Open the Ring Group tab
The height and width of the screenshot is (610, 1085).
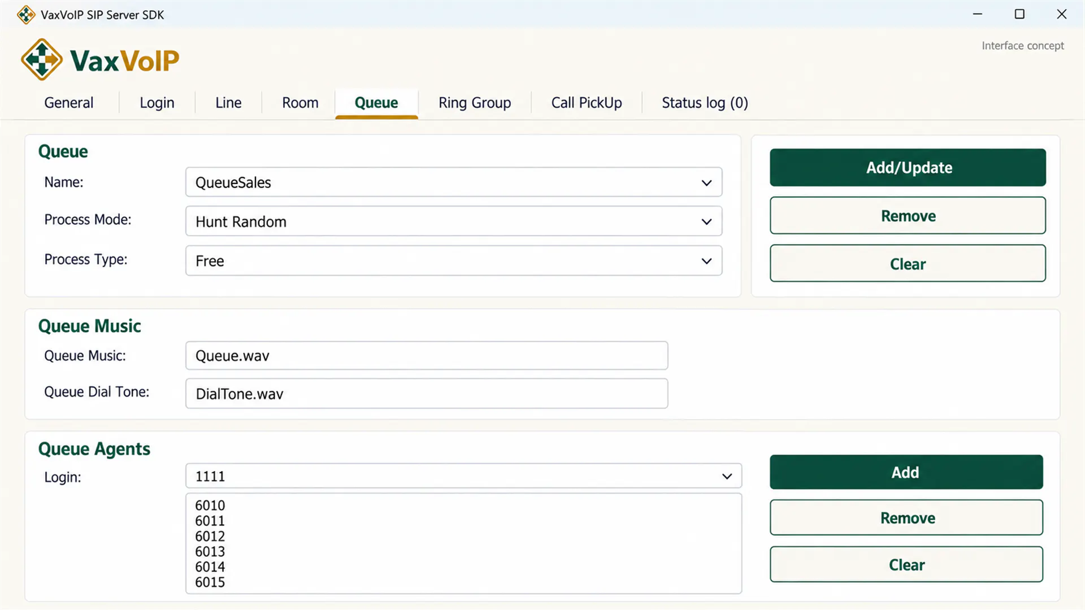pos(475,103)
